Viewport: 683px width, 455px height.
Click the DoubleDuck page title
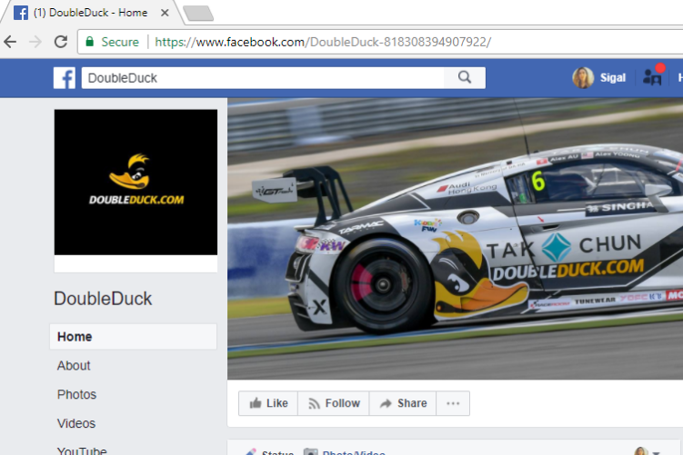[103, 299]
